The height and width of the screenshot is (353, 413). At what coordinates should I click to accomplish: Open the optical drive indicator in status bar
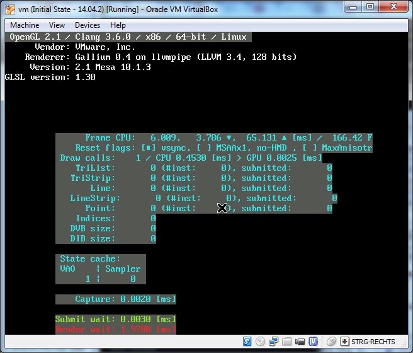[261, 342]
